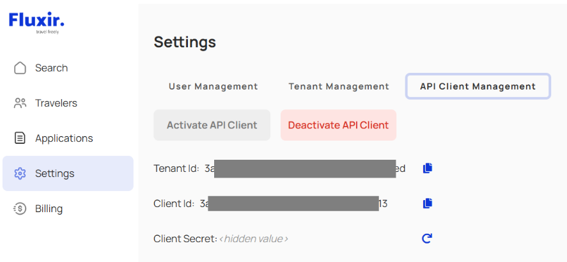Open Travelers from the sidebar
This screenshot has width=567, height=262.
point(56,103)
